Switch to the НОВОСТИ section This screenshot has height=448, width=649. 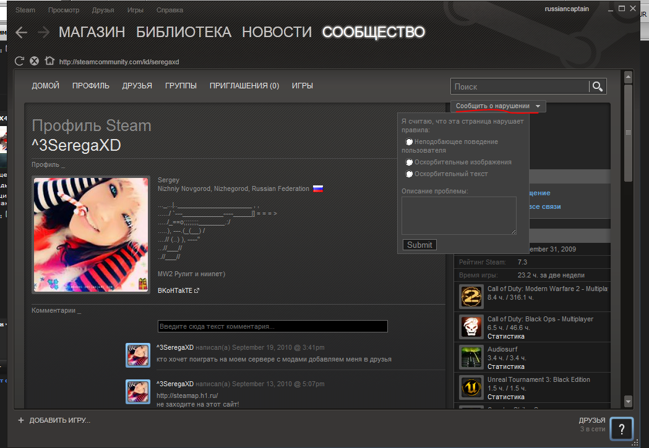point(277,32)
